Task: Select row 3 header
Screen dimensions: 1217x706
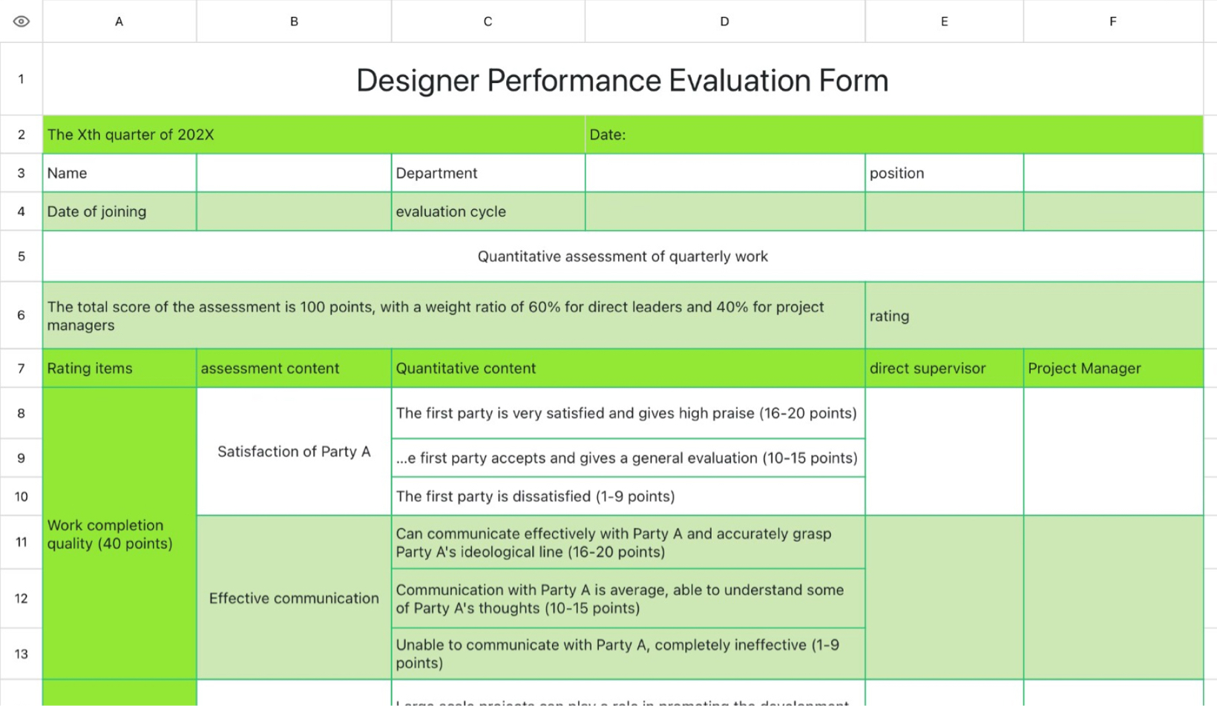Action: [22, 173]
